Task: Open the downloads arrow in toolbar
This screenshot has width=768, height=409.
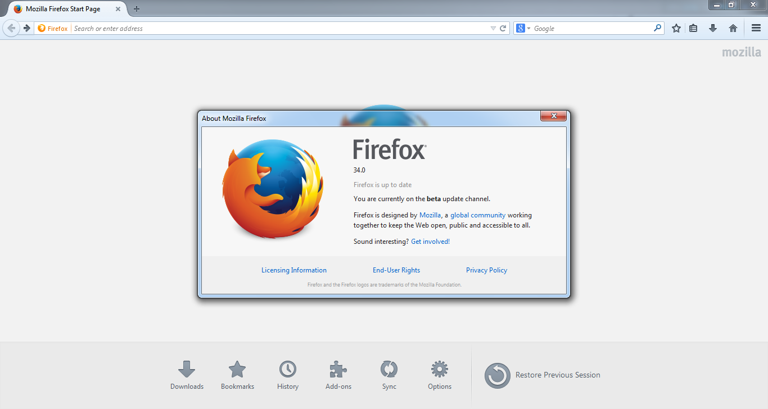Action: coord(713,28)
